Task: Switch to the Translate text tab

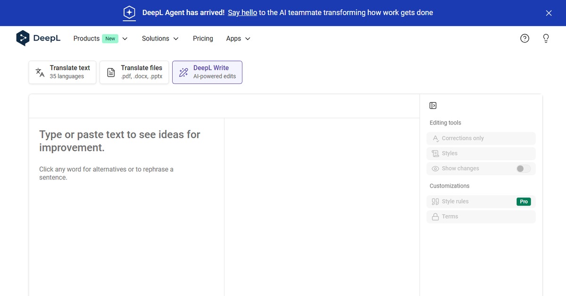Action: click(x=62, y=72)
